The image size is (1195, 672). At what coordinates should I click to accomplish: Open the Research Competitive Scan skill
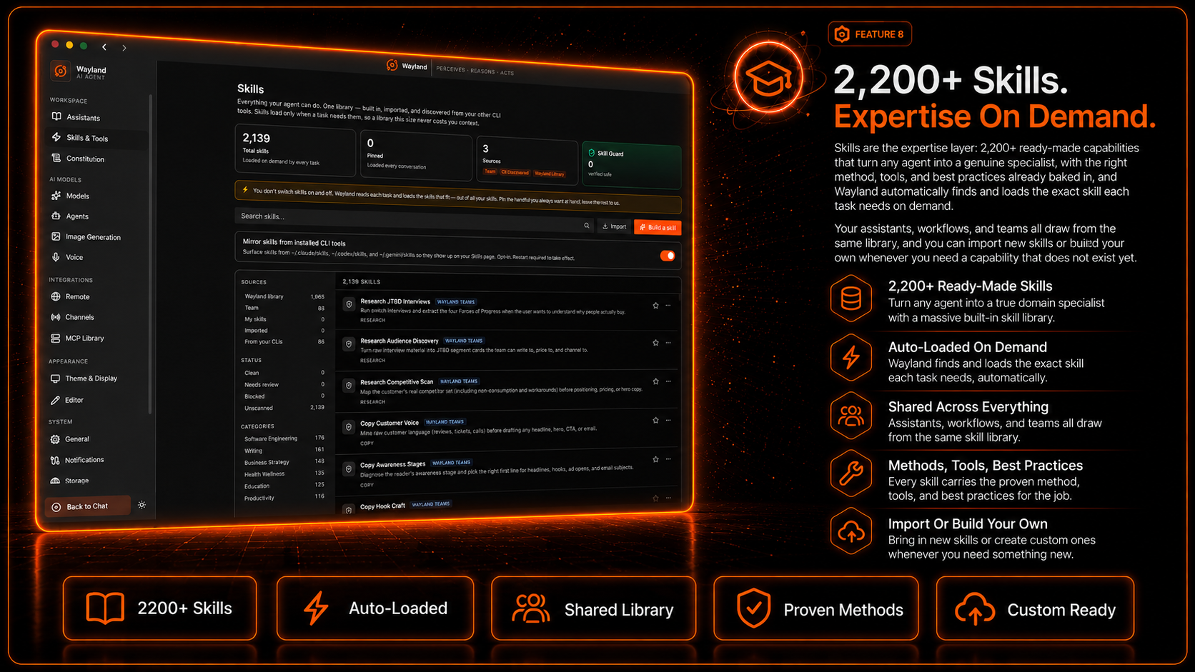pyautogui.click(x=397, y=382)
